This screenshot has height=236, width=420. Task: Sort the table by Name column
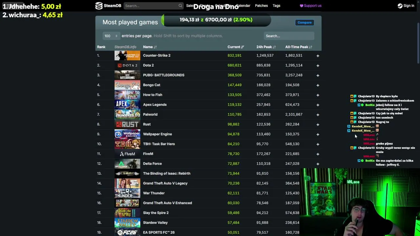pos(150,47)
